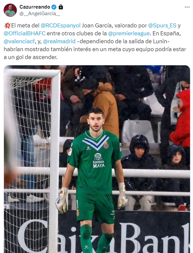Click the padlock protected-account icon
The image size is (193, 253).
point(60,7)
